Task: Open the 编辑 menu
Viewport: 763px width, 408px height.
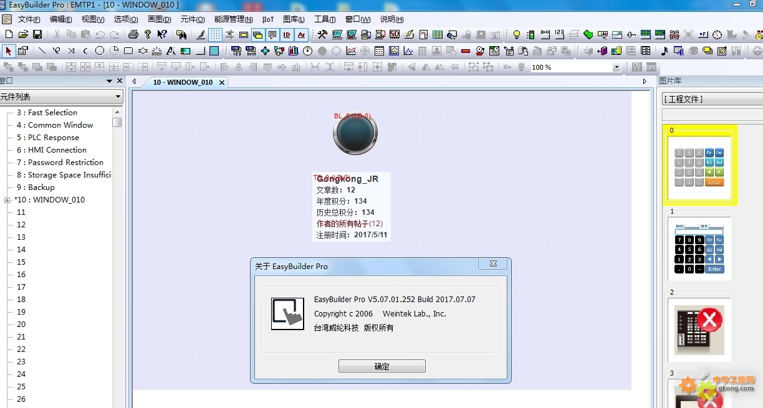Action: [x=61, y=19]
